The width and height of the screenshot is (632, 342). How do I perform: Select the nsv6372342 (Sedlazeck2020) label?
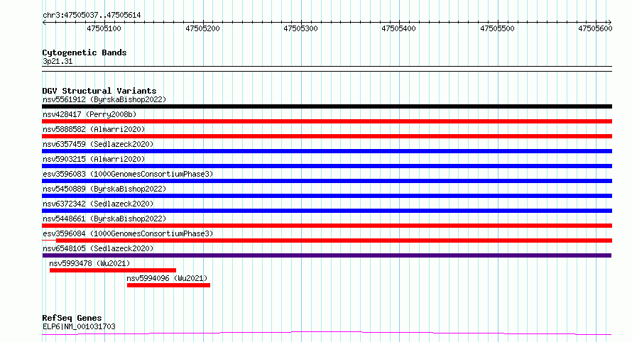(x=98, y=204)
